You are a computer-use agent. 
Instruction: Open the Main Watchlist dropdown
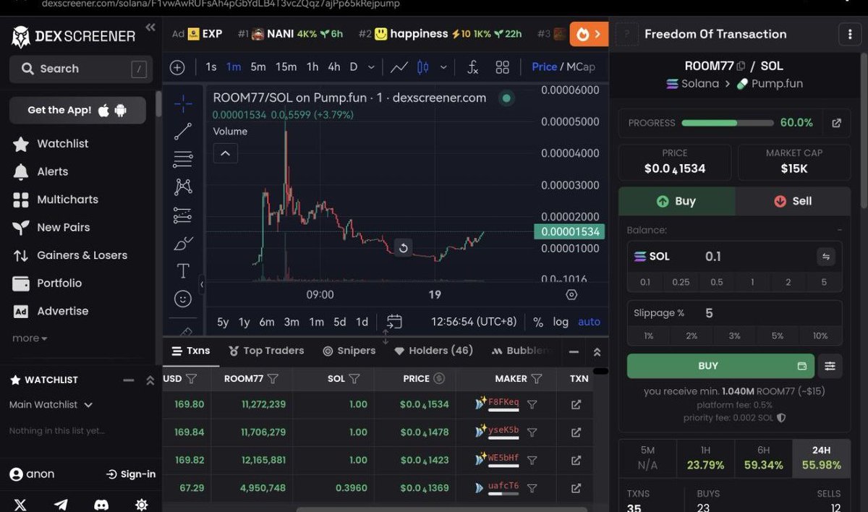click(51, 405)
